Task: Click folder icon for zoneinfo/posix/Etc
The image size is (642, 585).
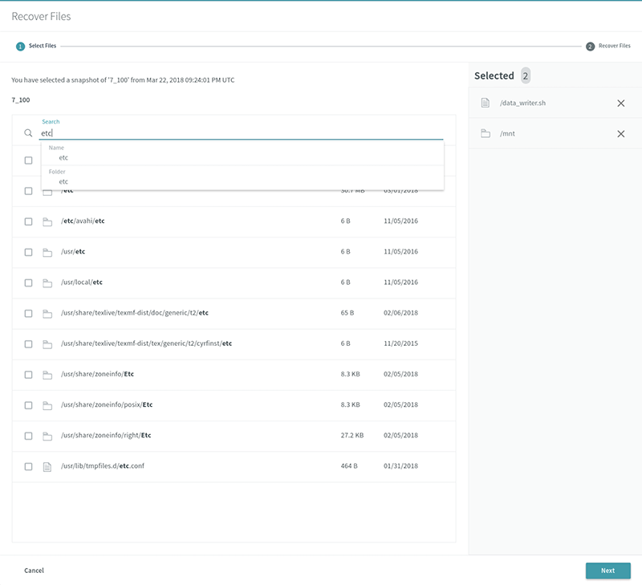Action: (x=47, y=405)
